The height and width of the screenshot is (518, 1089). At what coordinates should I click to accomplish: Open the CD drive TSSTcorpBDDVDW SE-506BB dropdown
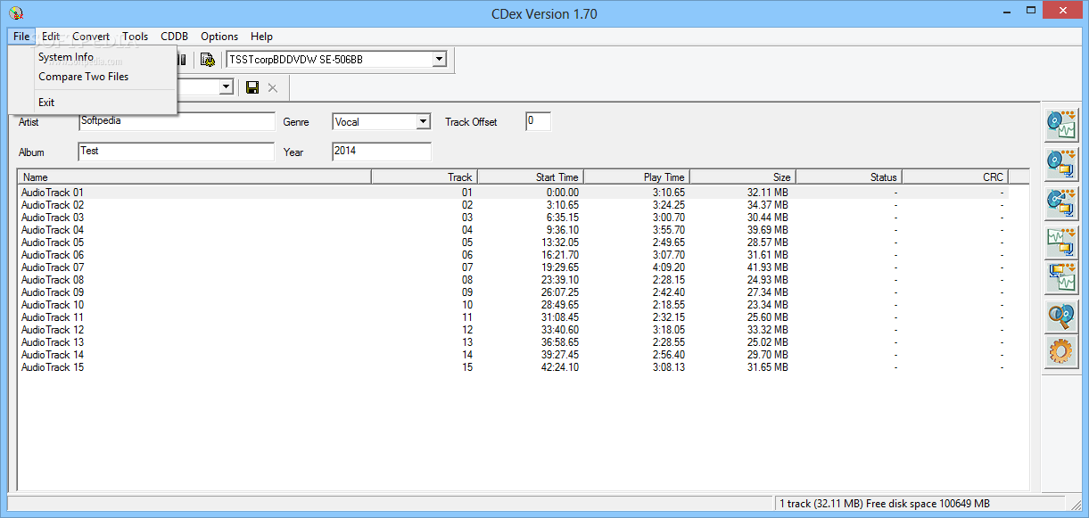pyautogui.click(x=439, y=60)
